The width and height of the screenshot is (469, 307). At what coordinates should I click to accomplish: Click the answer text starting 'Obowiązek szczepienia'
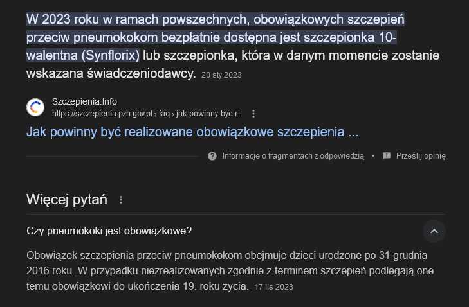[230, 271]
